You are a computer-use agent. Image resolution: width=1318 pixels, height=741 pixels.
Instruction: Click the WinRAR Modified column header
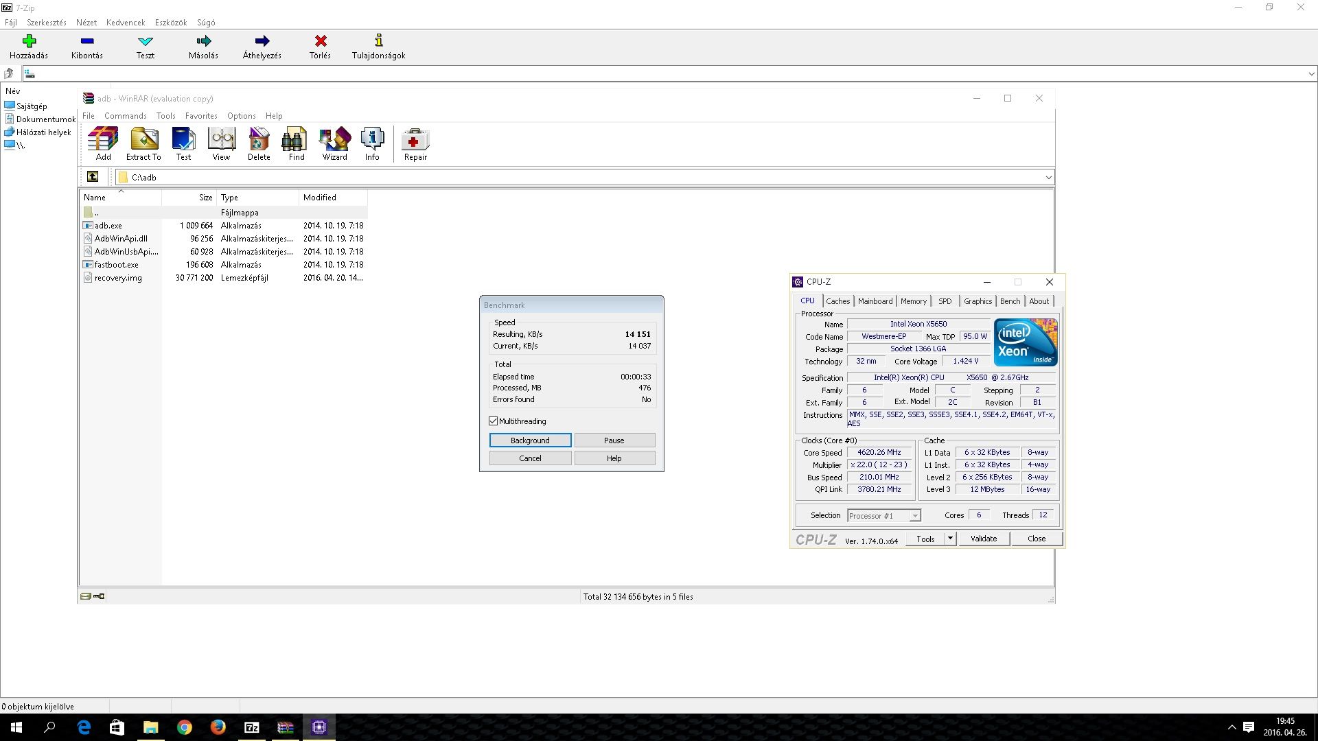(x=333, y=198)
